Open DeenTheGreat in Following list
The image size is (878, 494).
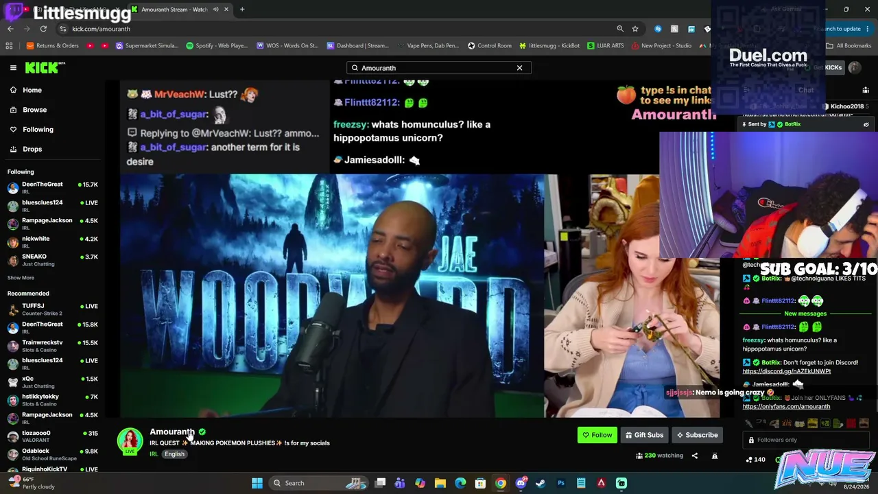click(53, 187)
